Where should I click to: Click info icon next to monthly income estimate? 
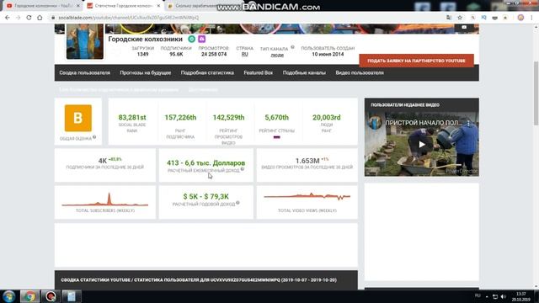(243, 169)
